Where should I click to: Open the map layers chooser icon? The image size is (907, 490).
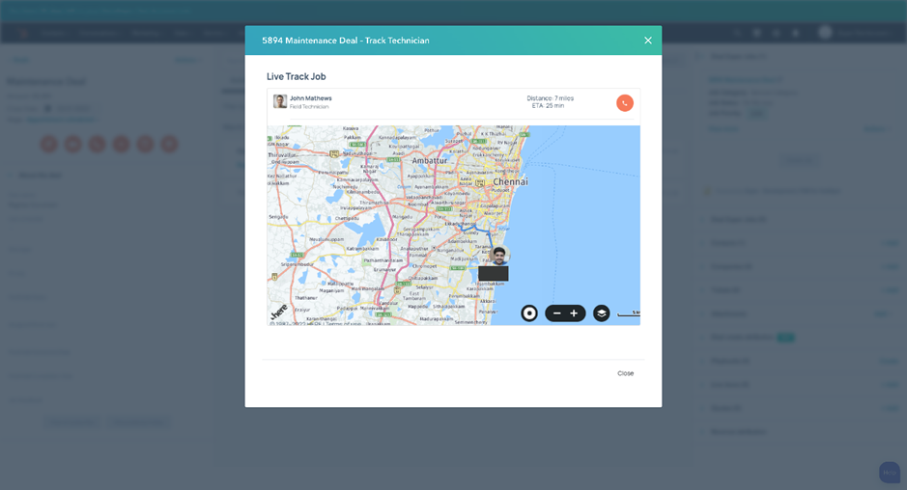(602, 313)
